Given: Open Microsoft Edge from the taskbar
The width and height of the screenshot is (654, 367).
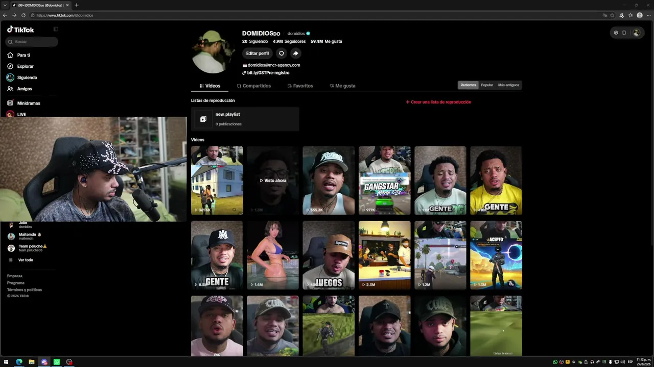Looking at the screenshot, I should tap(19, 362).
